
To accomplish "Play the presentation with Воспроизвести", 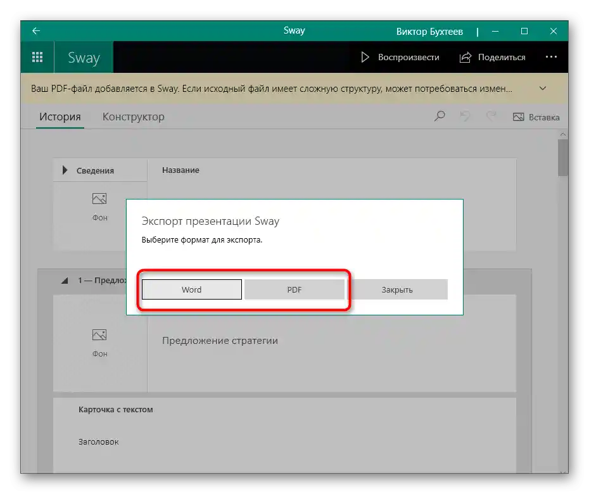I will (x=400, y=57).
